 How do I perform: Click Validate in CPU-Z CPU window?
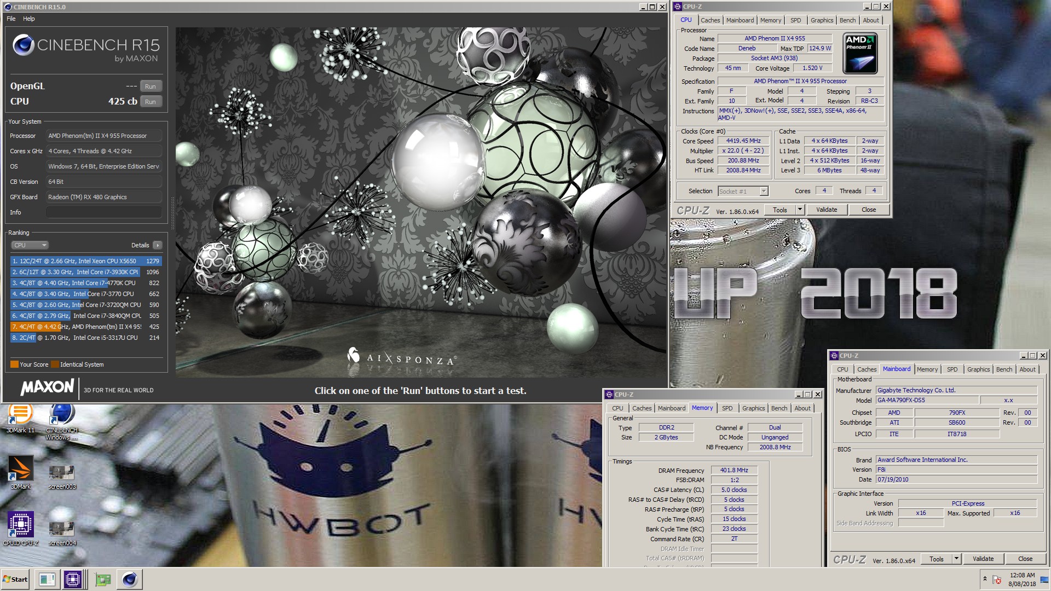827,210
